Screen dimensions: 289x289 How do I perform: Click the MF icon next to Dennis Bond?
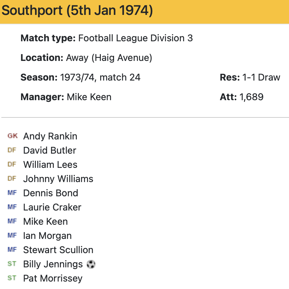click(12, 193)
